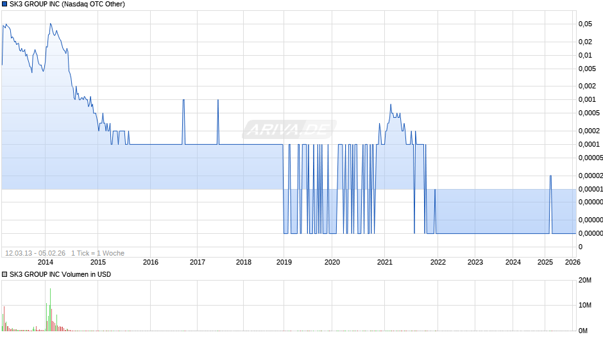Image resolution: width=603 pixels, height=337 pixels.
Task: Click the 0,005 price axis label
Action: [x=587, y=69]
